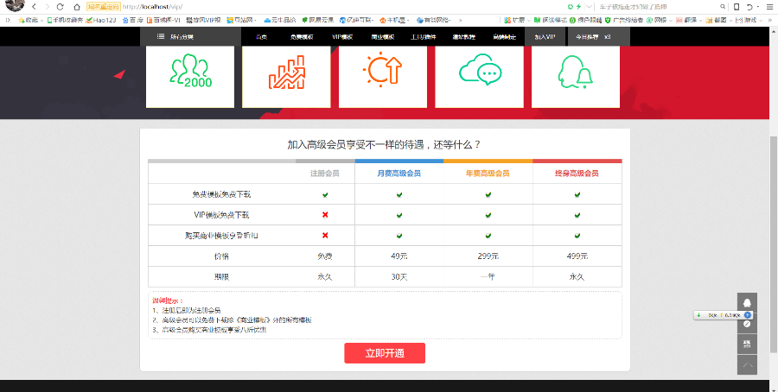Expand the 所有分类 category menu
The image size is (778, 392).
[x=175, y=37]
